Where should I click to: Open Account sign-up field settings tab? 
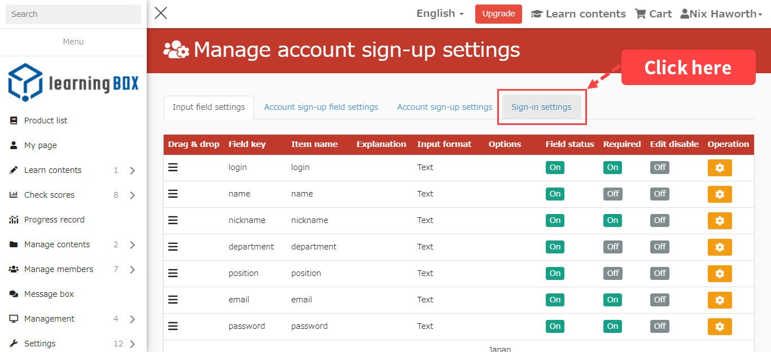pos(321,107)
